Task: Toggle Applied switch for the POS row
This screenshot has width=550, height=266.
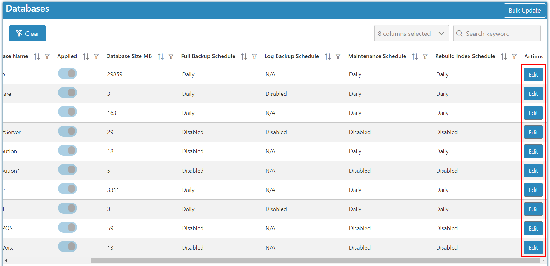Action: (68, 227)
